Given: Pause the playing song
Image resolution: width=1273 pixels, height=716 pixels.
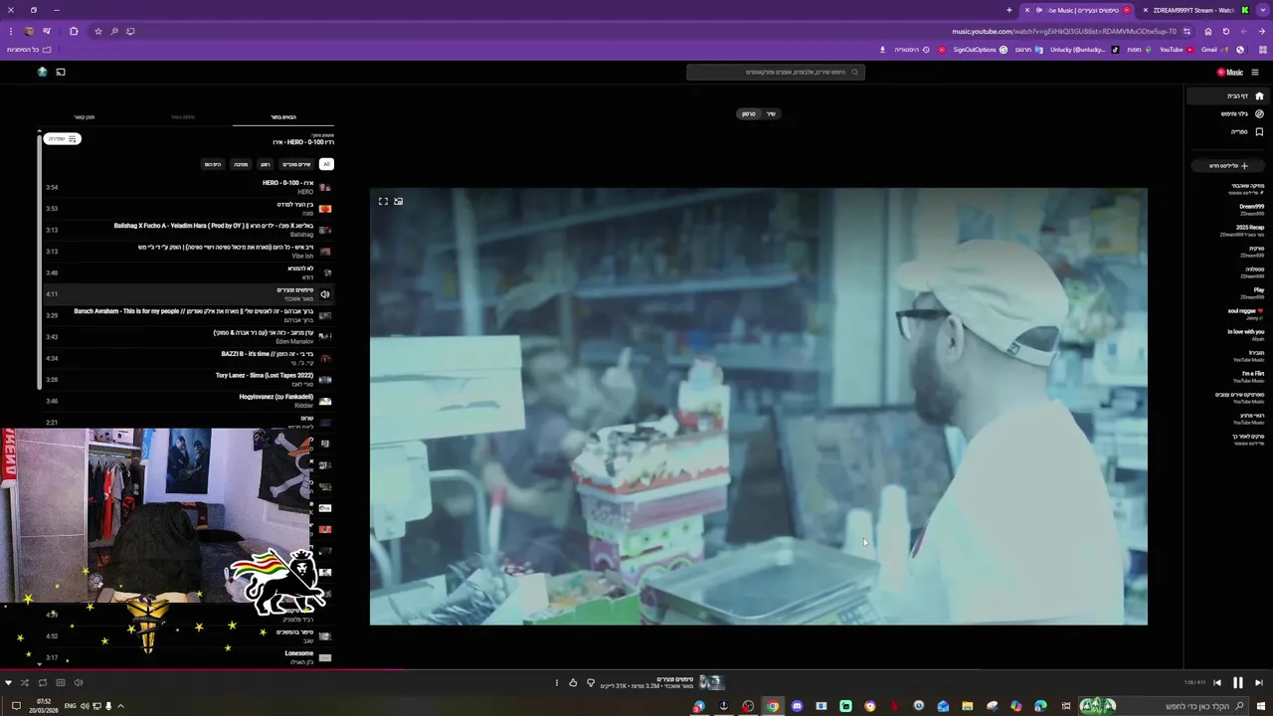Looking at the screenshot, I should click(x=1237, y=682).
